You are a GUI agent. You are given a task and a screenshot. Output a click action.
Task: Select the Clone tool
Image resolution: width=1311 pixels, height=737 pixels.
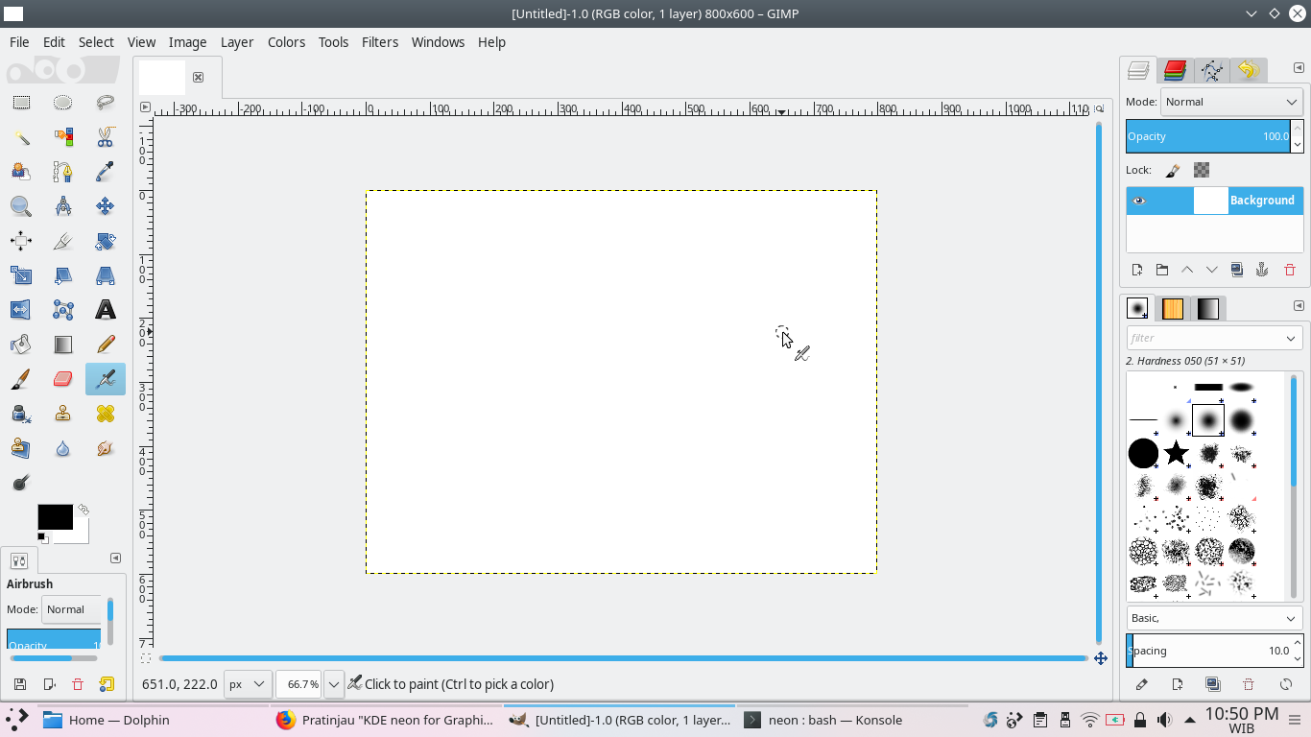(62, 413)
